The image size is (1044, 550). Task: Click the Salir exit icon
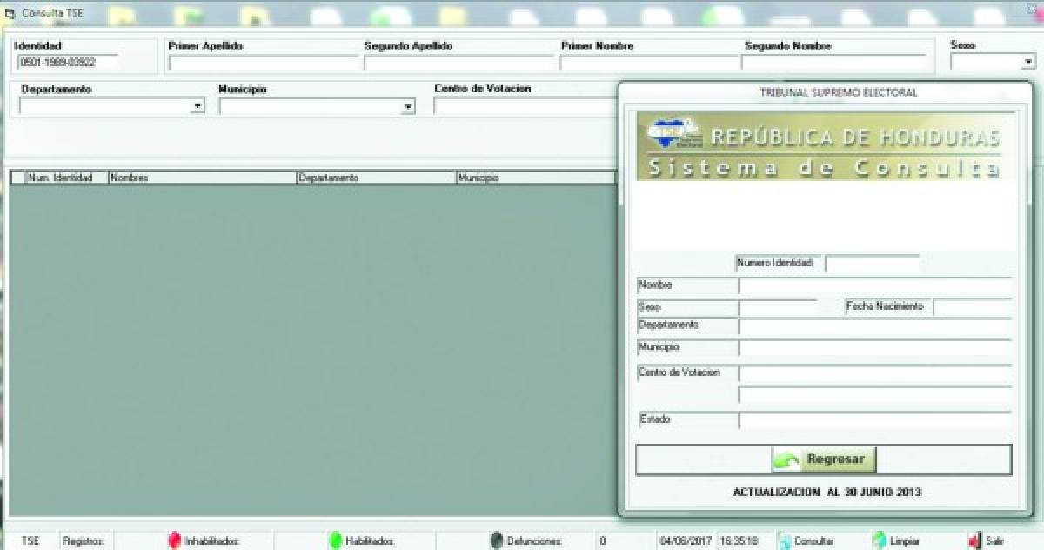pos(975,540)
